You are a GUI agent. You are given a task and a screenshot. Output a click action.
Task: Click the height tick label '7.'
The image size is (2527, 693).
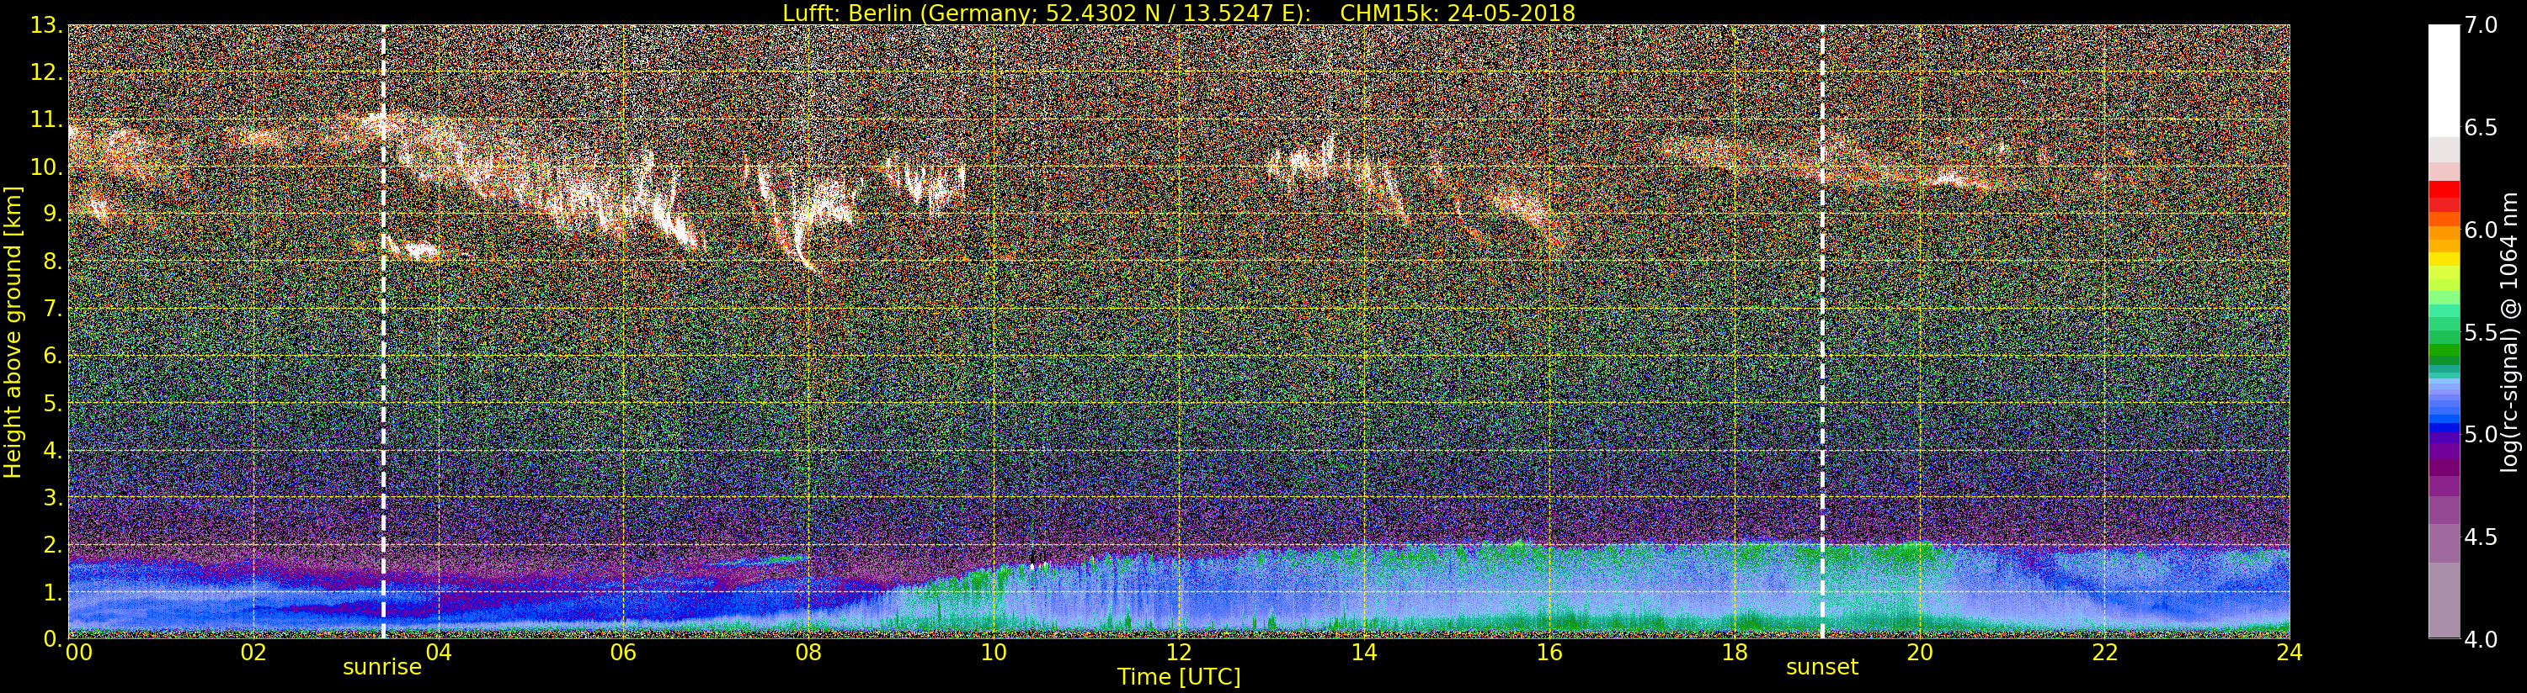point(52,309)
